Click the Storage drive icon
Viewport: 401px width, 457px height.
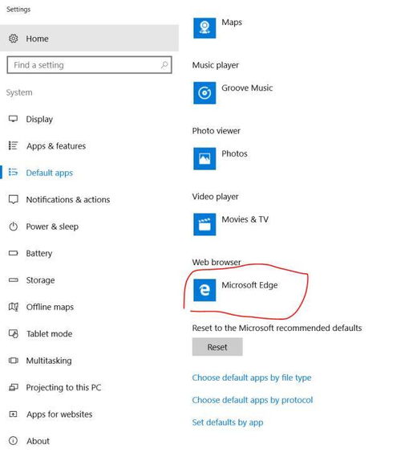tap(13, 280)
